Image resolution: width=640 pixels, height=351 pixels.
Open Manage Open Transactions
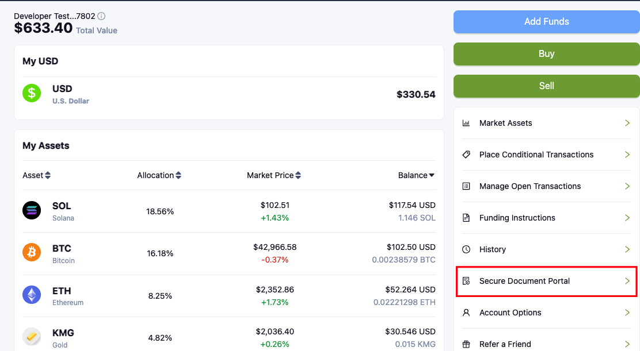pos(529,186)
